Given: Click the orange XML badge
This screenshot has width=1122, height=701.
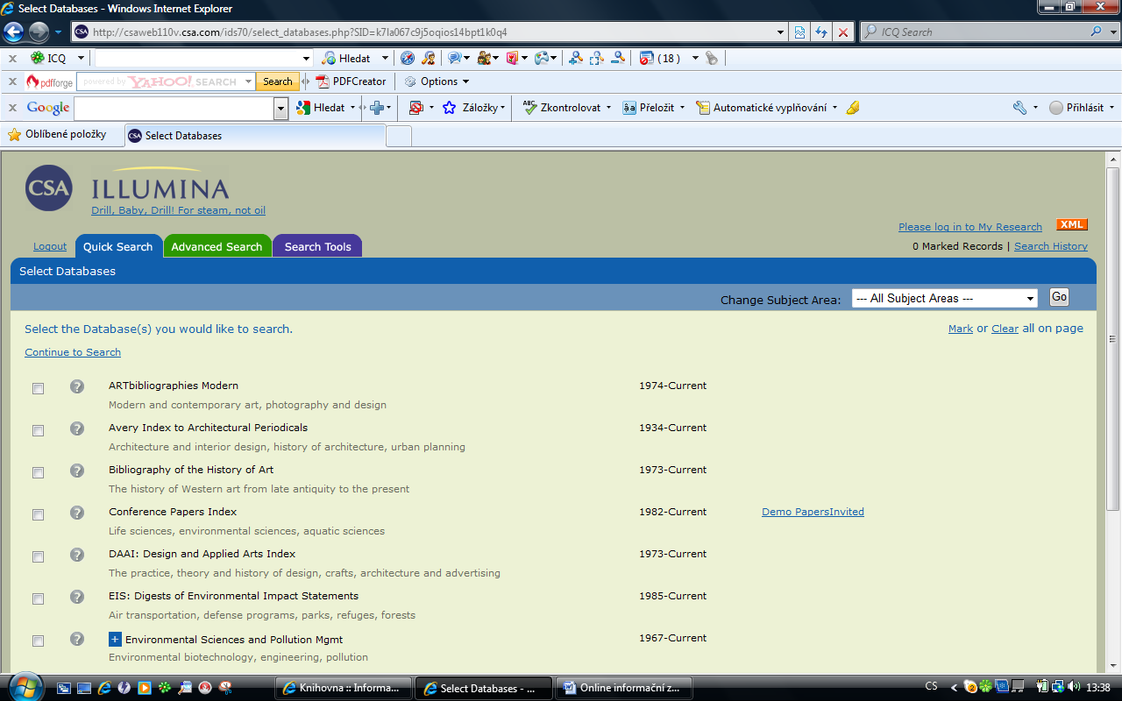Looking at the screenshot, I should click(x=1072, y=224).
